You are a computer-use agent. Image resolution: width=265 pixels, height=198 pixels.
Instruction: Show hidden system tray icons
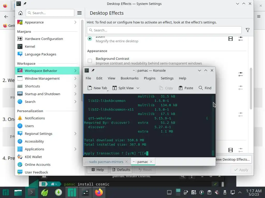[x=240, y=192]
